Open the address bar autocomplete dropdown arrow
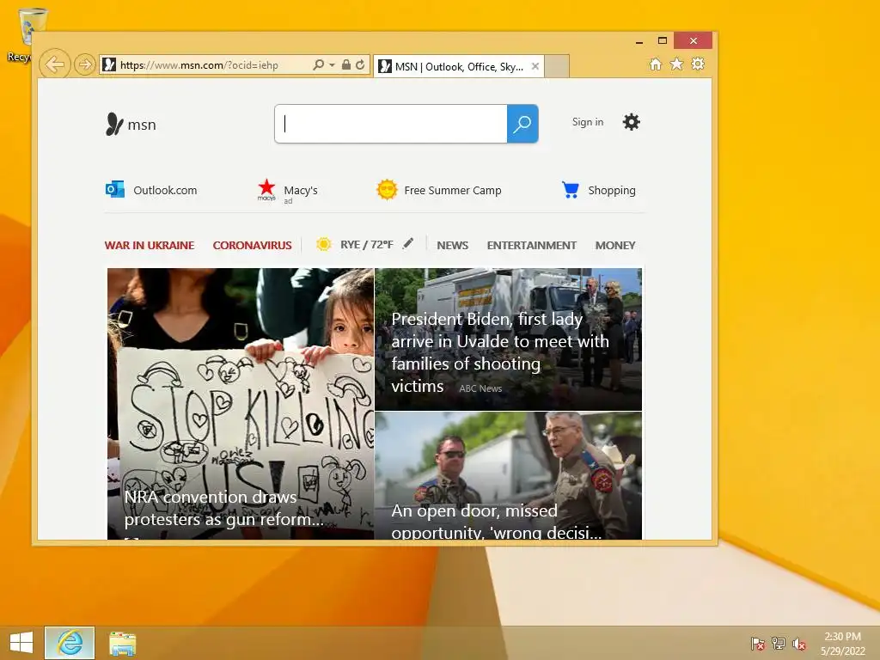The height and width of the screenshot is (660, 880). click(332, 65)
